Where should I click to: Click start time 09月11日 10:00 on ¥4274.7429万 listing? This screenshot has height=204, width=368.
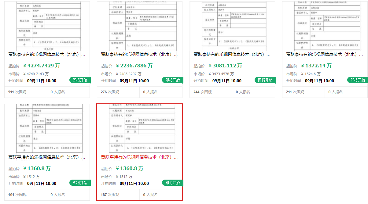[x=42, y=81]
